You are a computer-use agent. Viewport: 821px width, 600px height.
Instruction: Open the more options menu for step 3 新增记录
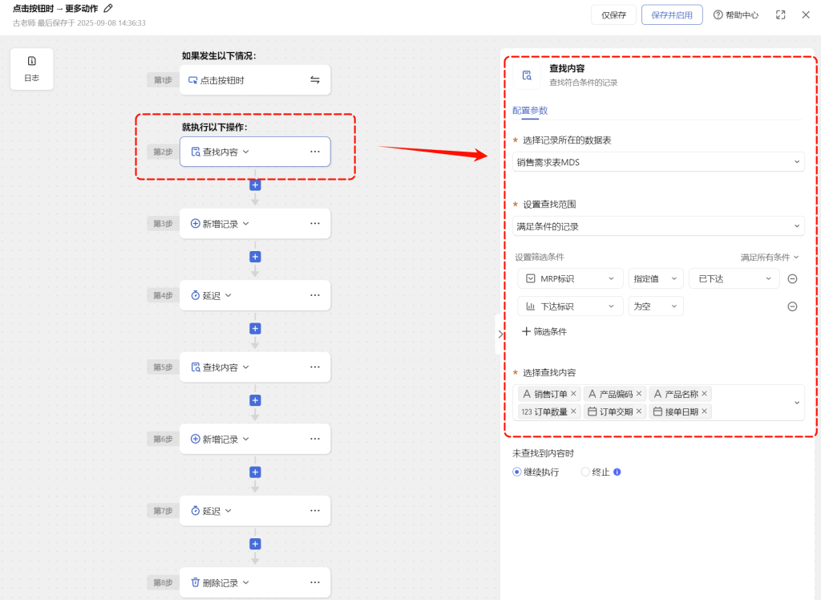[314, 223]
